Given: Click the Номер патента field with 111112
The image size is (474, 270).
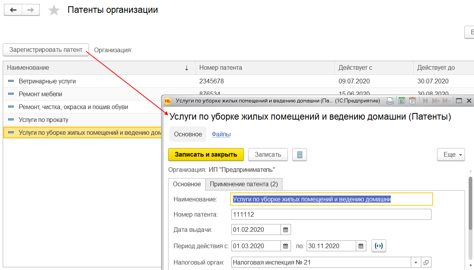Looking at the screenshot, I should 331,215.
